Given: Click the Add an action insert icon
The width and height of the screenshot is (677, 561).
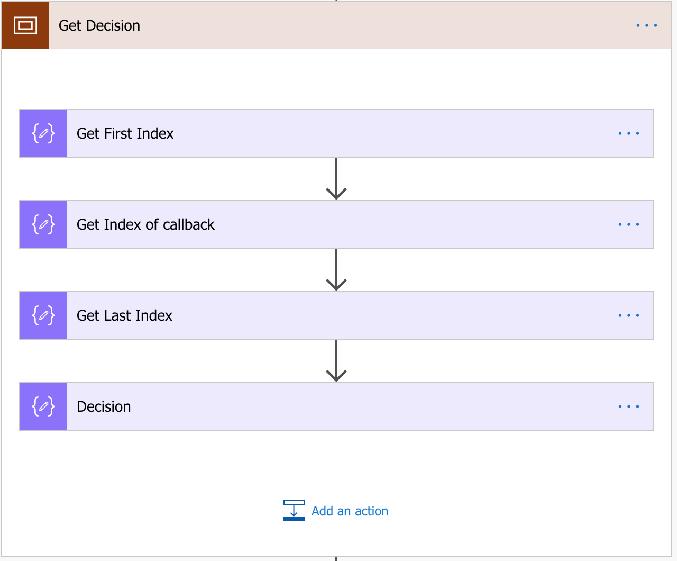Looking at the screenshot, I should 294,510.
